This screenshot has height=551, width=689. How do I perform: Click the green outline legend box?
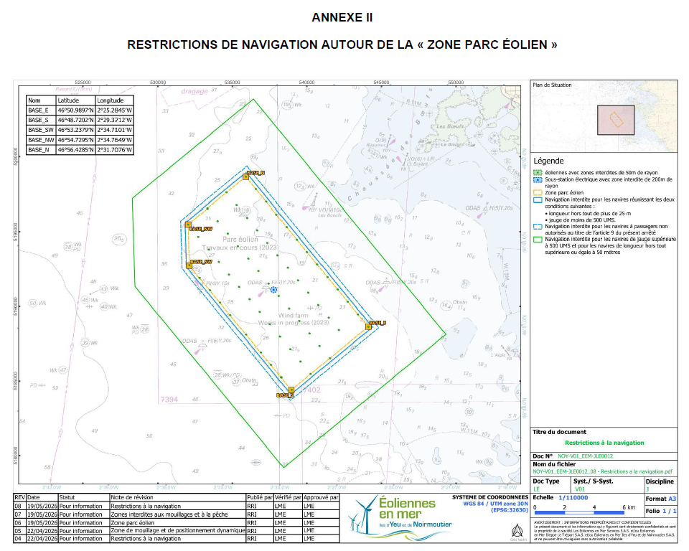pyautogui.click(x=538, y=240)
